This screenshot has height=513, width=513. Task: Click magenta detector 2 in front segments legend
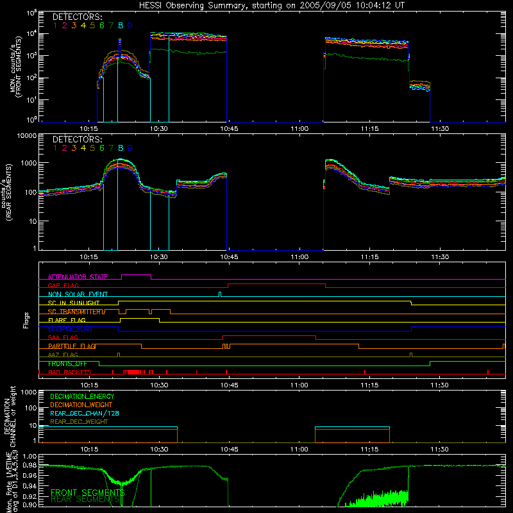coord(65,26)
